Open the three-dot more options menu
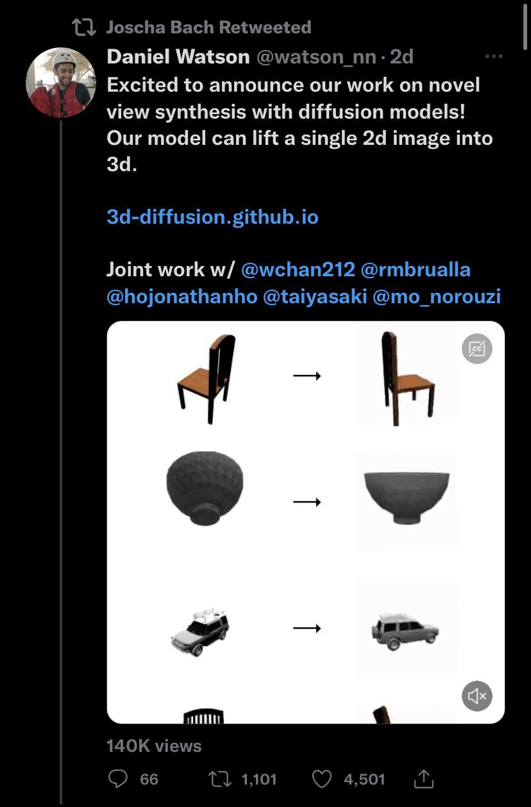 (x=494, y=56)
